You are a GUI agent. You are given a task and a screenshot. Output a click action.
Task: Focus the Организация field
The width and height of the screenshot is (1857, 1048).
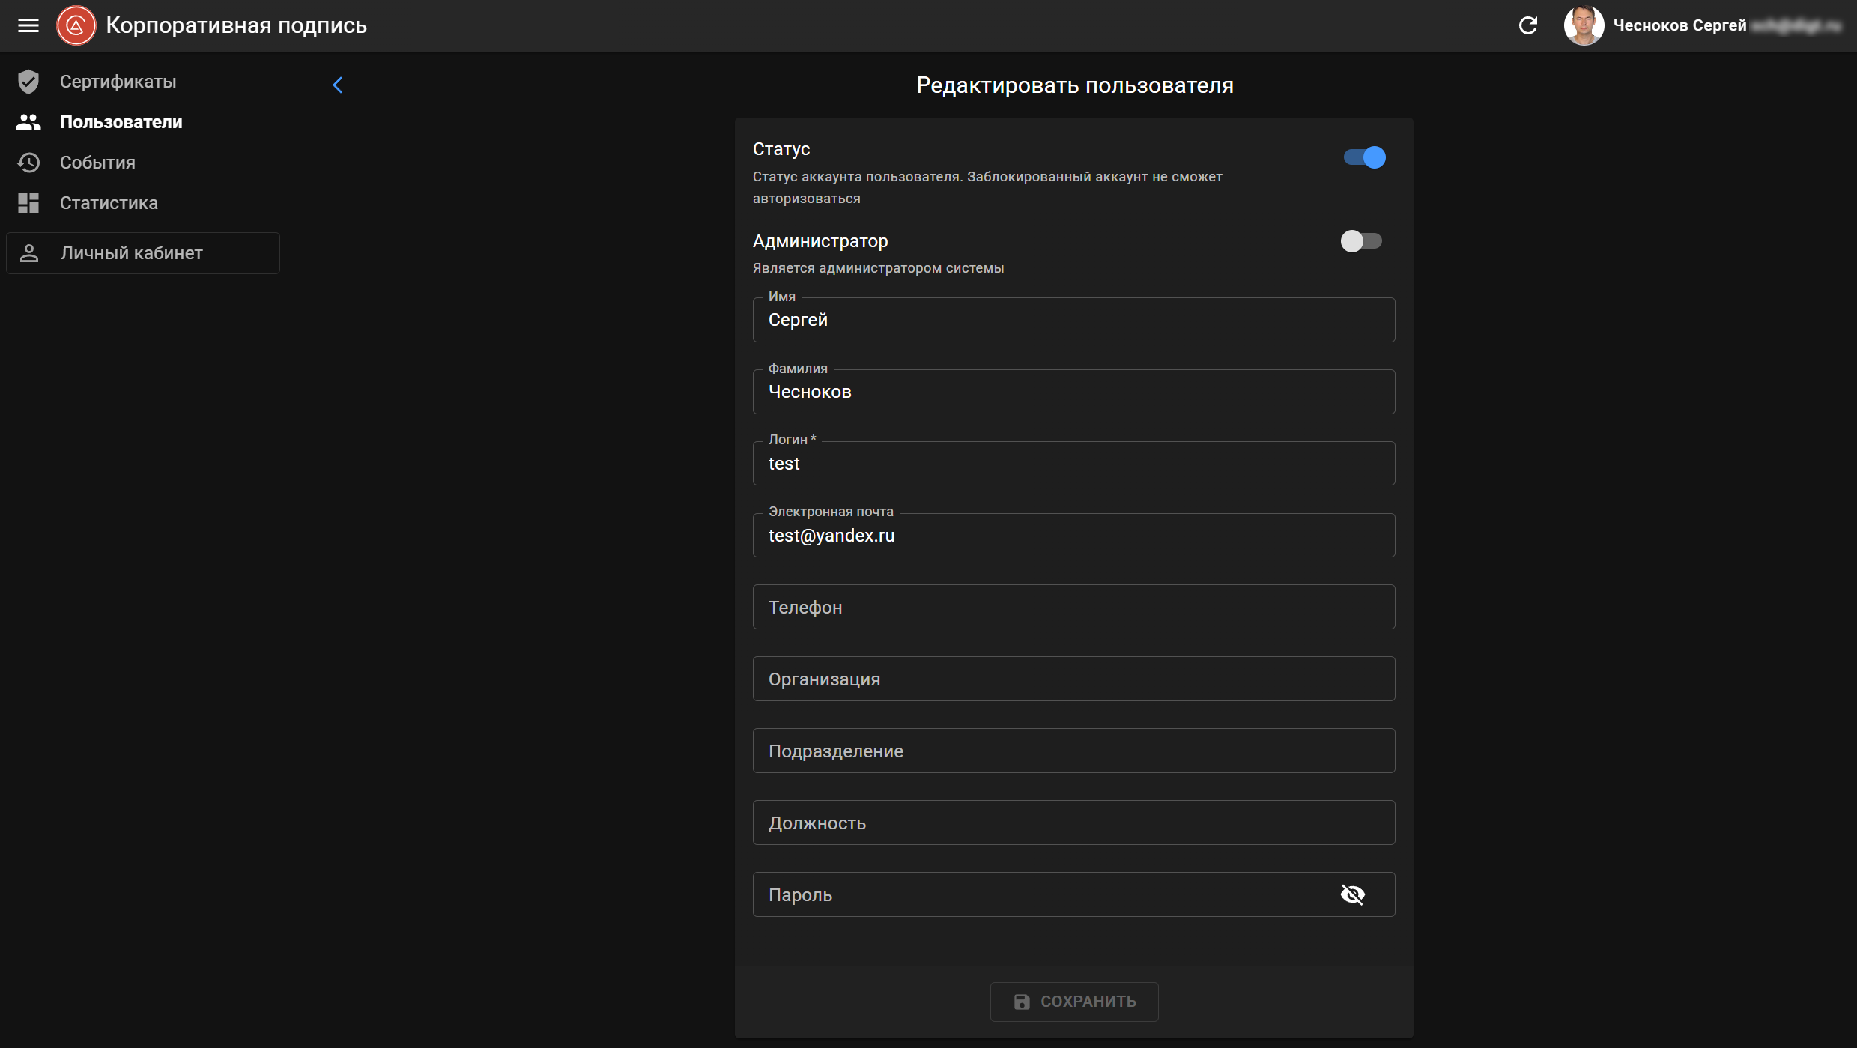(x=1074, y=679)
